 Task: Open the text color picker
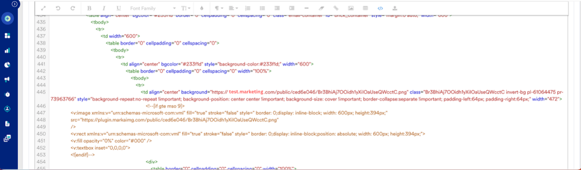coord(202,8)
